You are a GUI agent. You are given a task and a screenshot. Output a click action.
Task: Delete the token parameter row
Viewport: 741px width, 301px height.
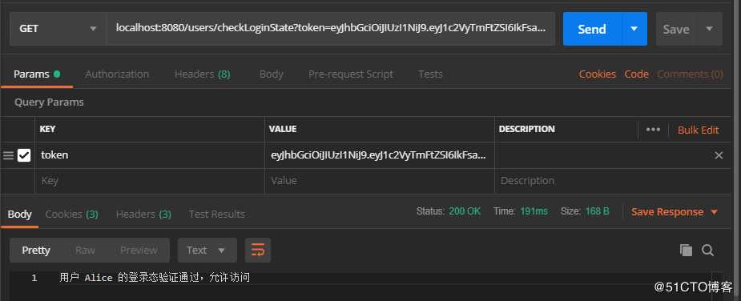719,155
